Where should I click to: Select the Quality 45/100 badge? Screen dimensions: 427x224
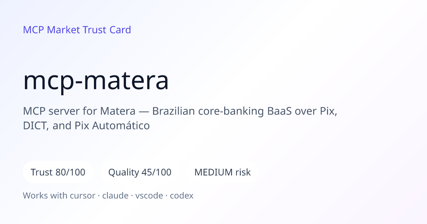140,172
